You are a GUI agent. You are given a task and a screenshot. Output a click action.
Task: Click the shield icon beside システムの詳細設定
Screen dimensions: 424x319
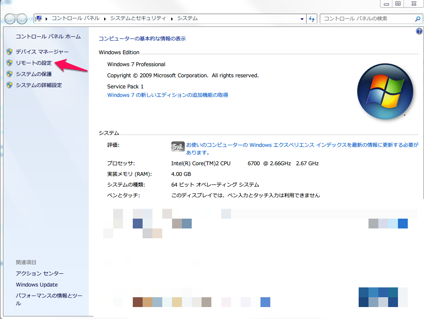pos(9,85)
